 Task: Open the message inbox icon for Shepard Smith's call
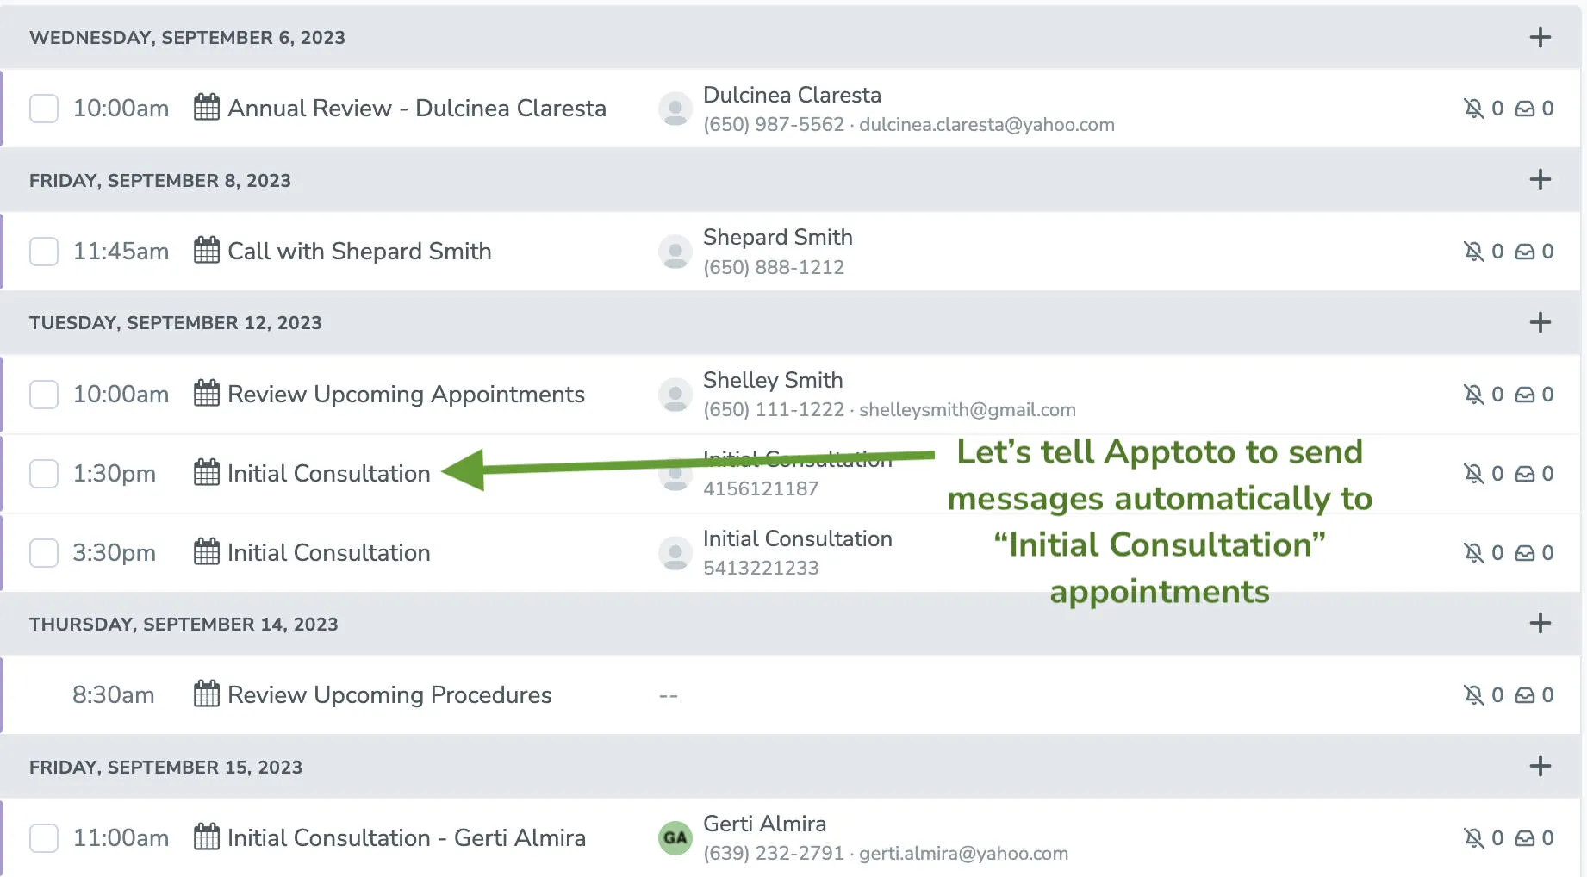[1527, 251]
